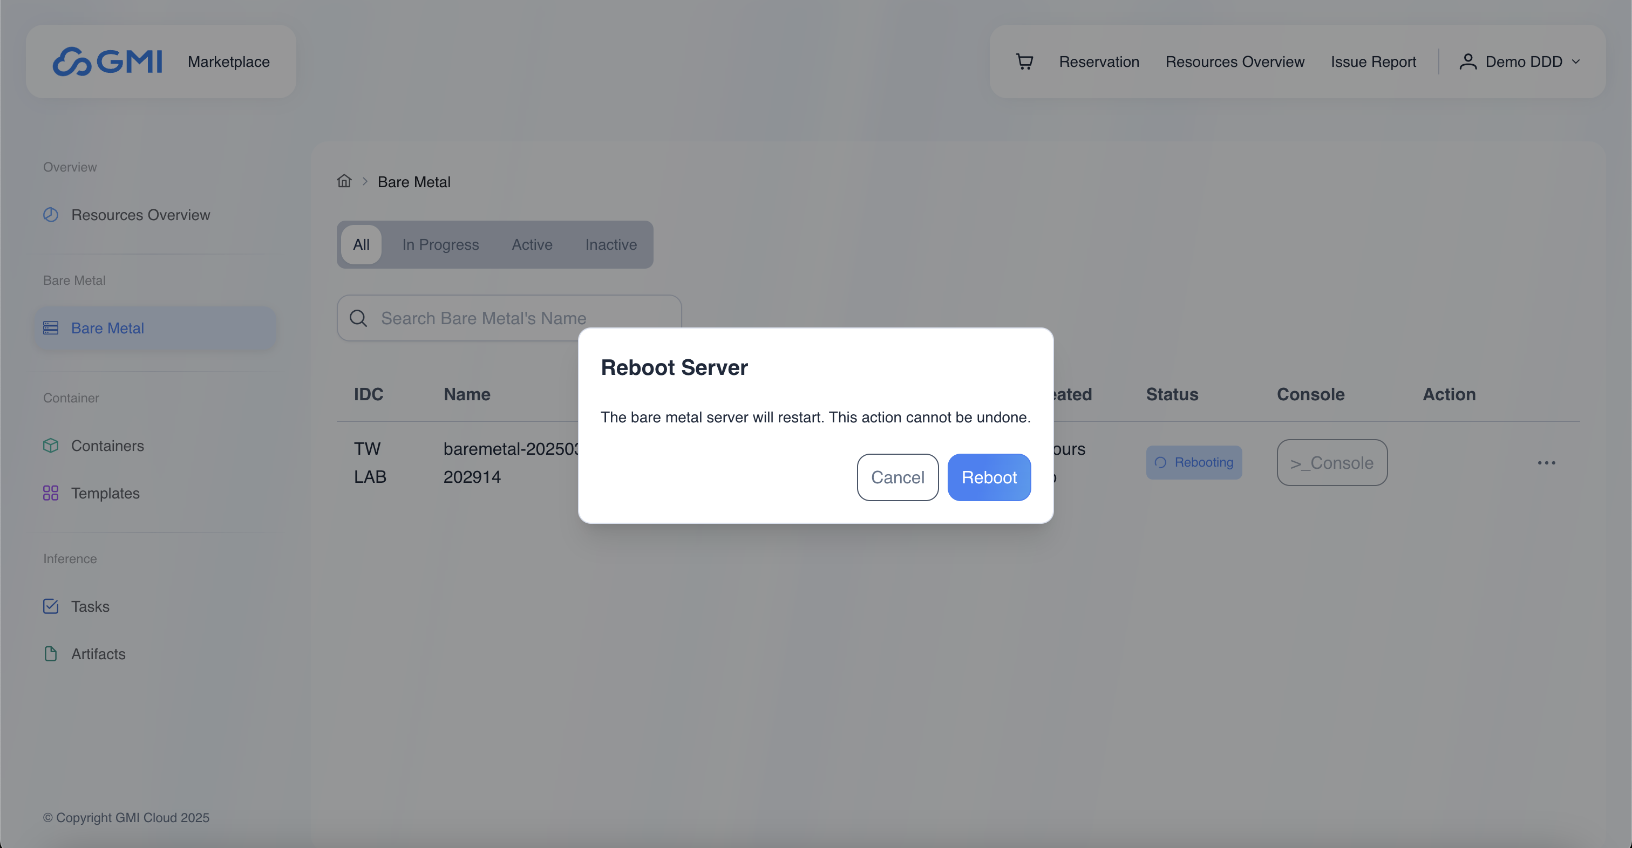Open Marketplace in the header
The width and height of the screenshot is (1632, 848).
click(229, 61)
